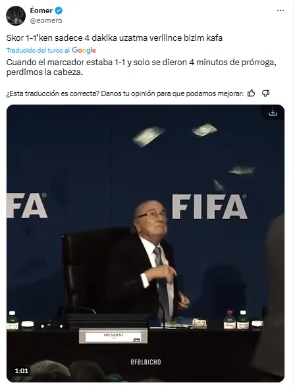Open the three-dot more options menu

coord(281,11)
